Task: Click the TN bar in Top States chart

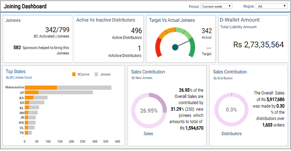Action: point(28,133)
